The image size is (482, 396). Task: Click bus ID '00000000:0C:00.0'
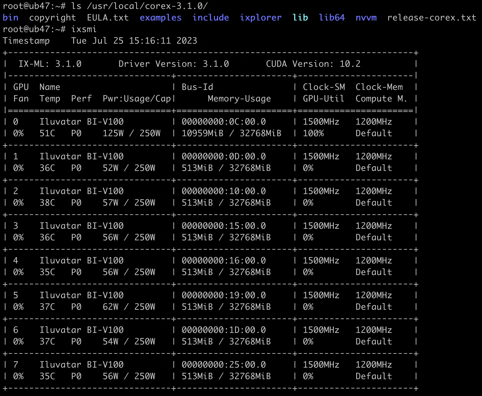coord(224,122)
